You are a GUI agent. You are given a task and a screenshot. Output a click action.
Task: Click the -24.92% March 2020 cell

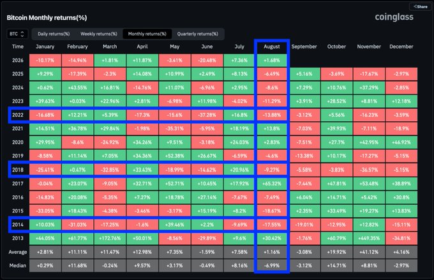[110, 142]
